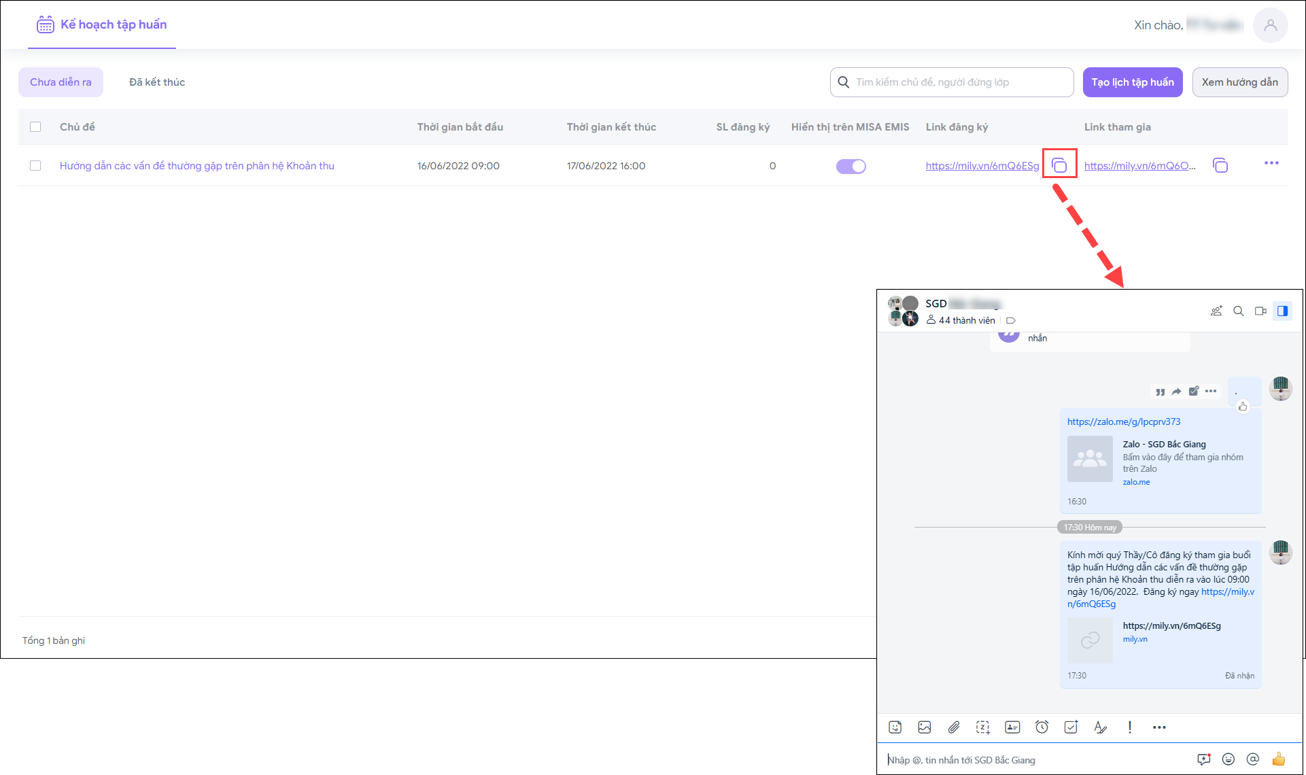Viewport: 1306px width, 775px height.
Task: Start video call in Zalo group
Action: click(1260, 311)
